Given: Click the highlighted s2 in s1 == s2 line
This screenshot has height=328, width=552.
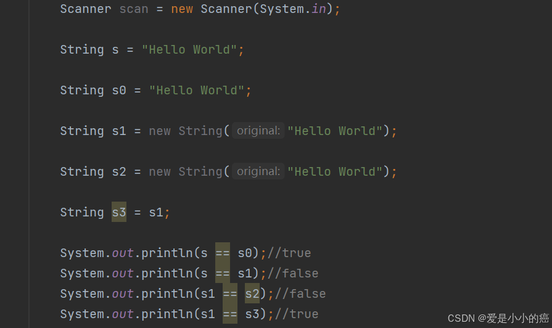Looking at the screenshot, I should (252, 293).
